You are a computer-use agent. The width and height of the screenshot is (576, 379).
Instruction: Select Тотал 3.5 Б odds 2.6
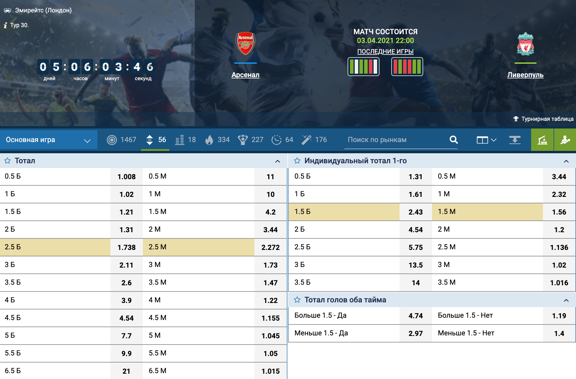coord(127,283)
